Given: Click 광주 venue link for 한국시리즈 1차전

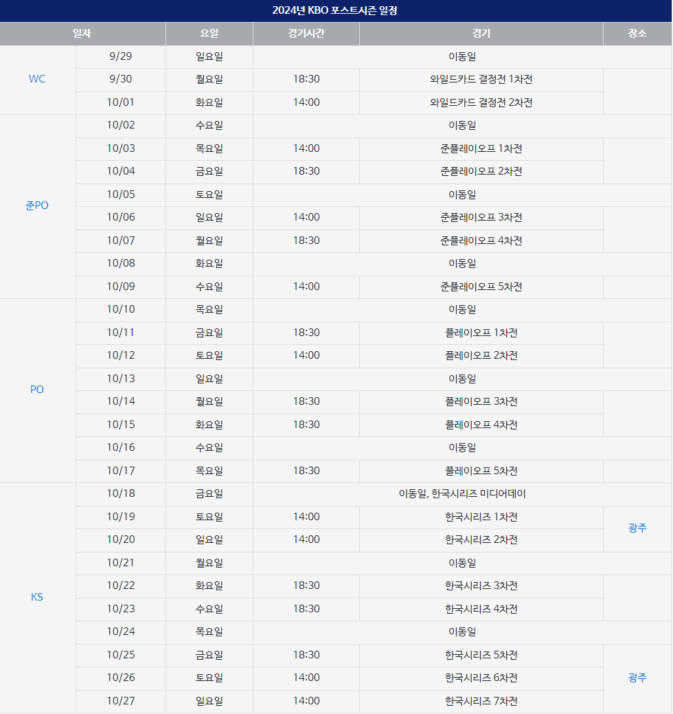Looking at the screenshot, I should point(637,528).
